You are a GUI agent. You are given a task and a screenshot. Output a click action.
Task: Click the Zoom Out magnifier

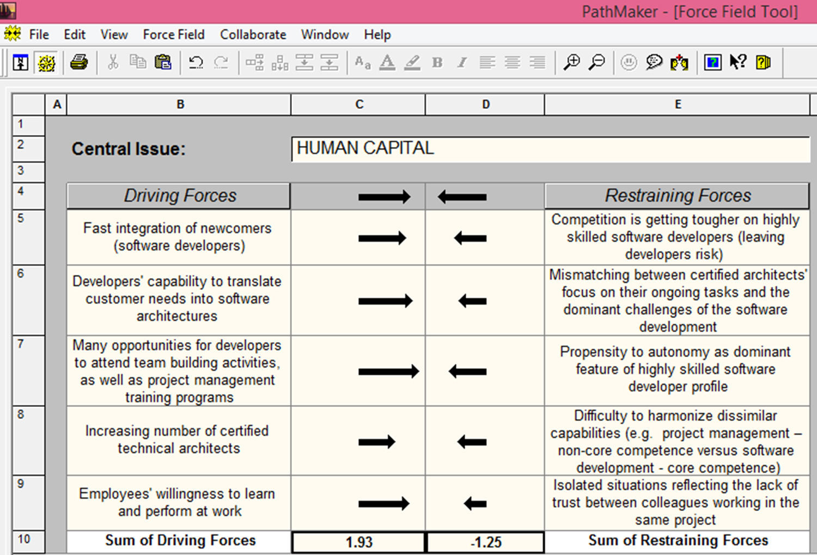click(597, 63)
